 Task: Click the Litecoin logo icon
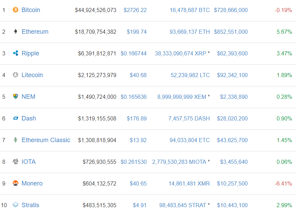16,75
